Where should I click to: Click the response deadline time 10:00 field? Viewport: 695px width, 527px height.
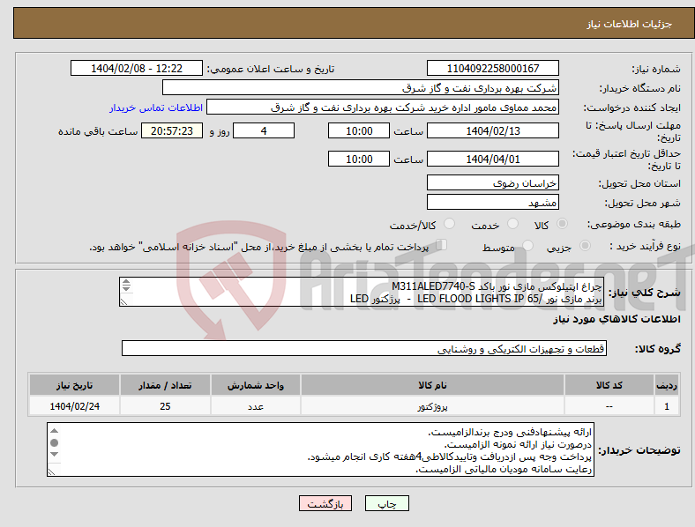coord(359,130)
